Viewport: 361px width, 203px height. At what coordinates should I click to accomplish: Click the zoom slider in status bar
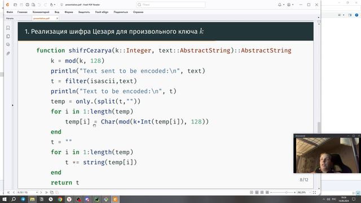[283, 192]
